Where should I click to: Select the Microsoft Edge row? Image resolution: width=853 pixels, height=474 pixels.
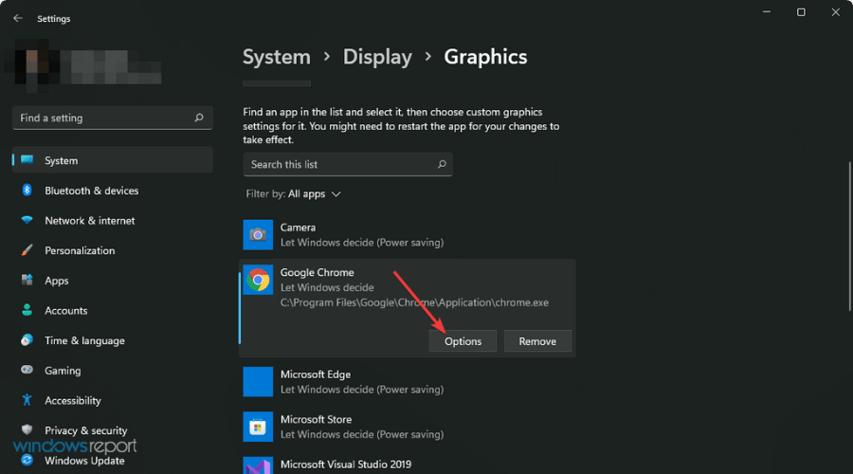click(x=407, y=381)
